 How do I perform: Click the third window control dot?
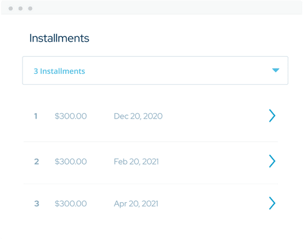[30, 8]
